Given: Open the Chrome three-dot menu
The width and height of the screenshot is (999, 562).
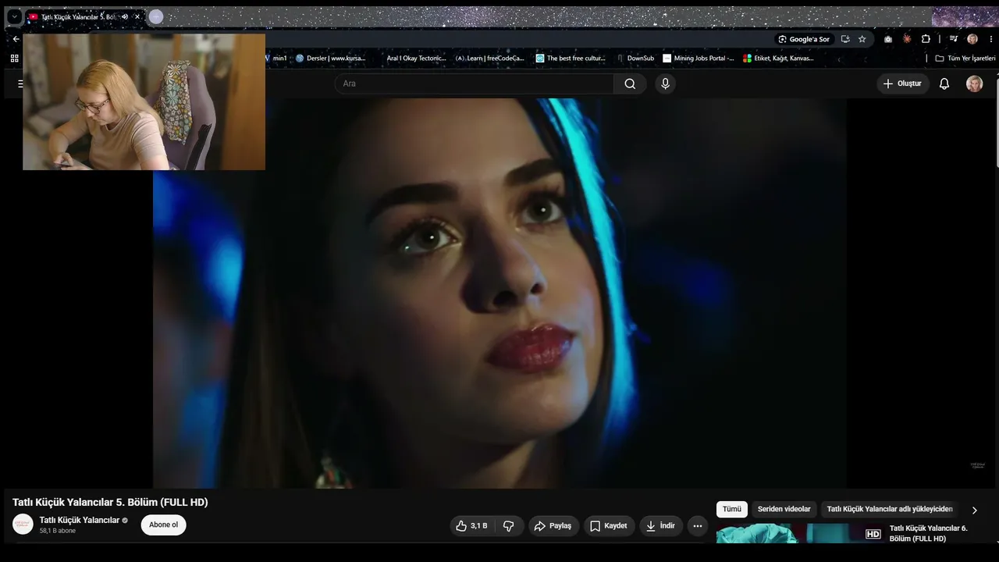Looking at the screenshot, I should coord(990,39).
